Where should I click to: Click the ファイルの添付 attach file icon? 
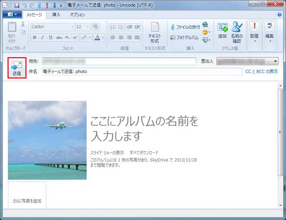[172, 27]
